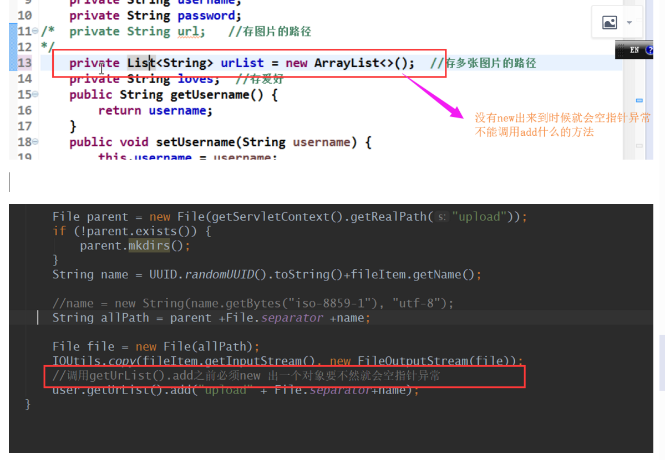Screen dimensions: 665x460
Task: Click the closing brace ending the dark code block
Action: tap(28, 404)
